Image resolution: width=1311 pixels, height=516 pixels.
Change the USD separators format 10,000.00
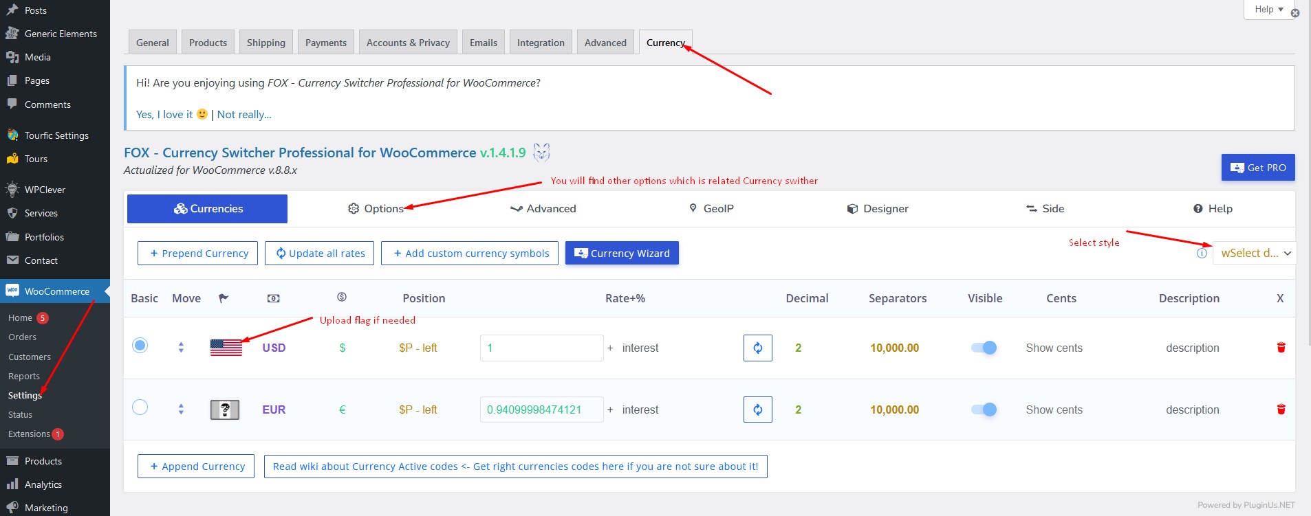point(894,348)
